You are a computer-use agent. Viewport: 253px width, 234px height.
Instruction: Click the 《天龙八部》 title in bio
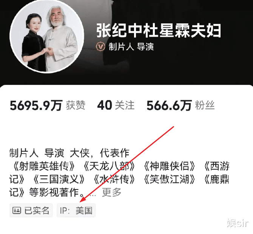point(109,166)
